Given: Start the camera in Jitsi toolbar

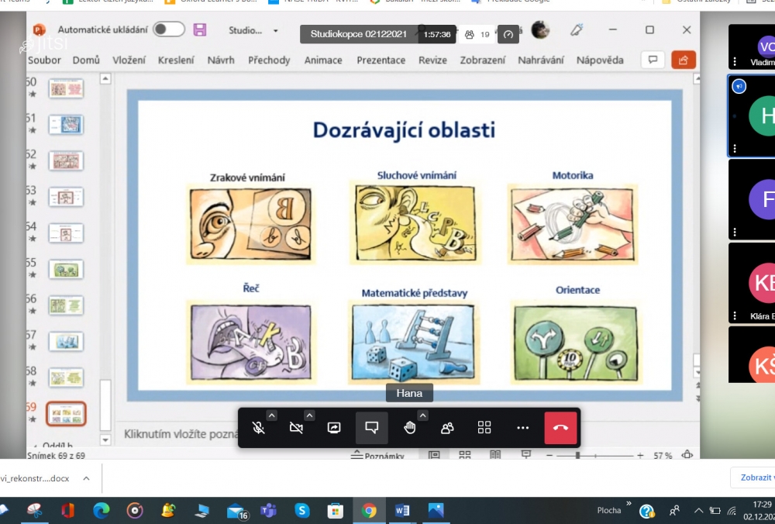Looking at the screenshot, I should 296,428.
